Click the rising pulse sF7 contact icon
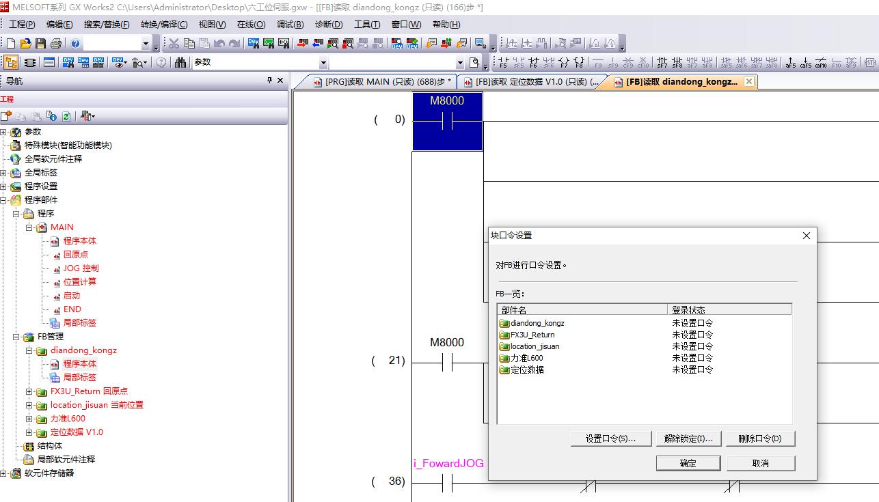879x502 pixels. point(662,63)
